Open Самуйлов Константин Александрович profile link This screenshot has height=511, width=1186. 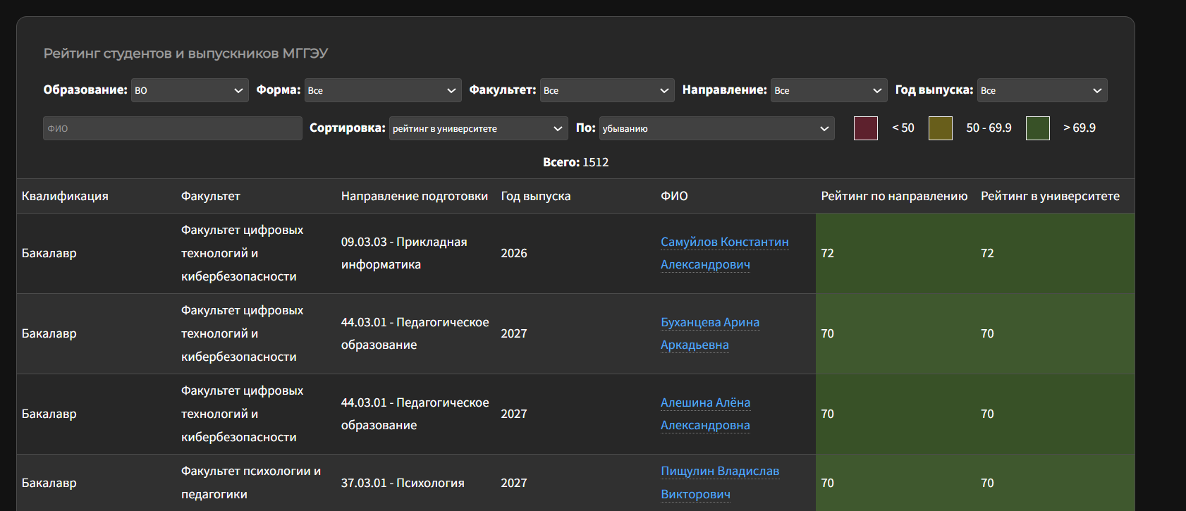724,242
